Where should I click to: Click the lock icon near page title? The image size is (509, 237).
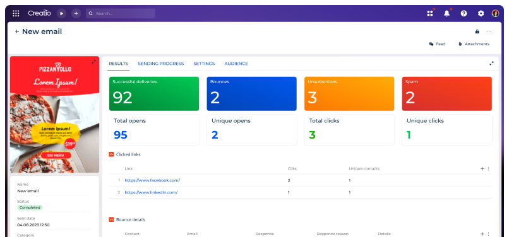(x=477, y=32)
